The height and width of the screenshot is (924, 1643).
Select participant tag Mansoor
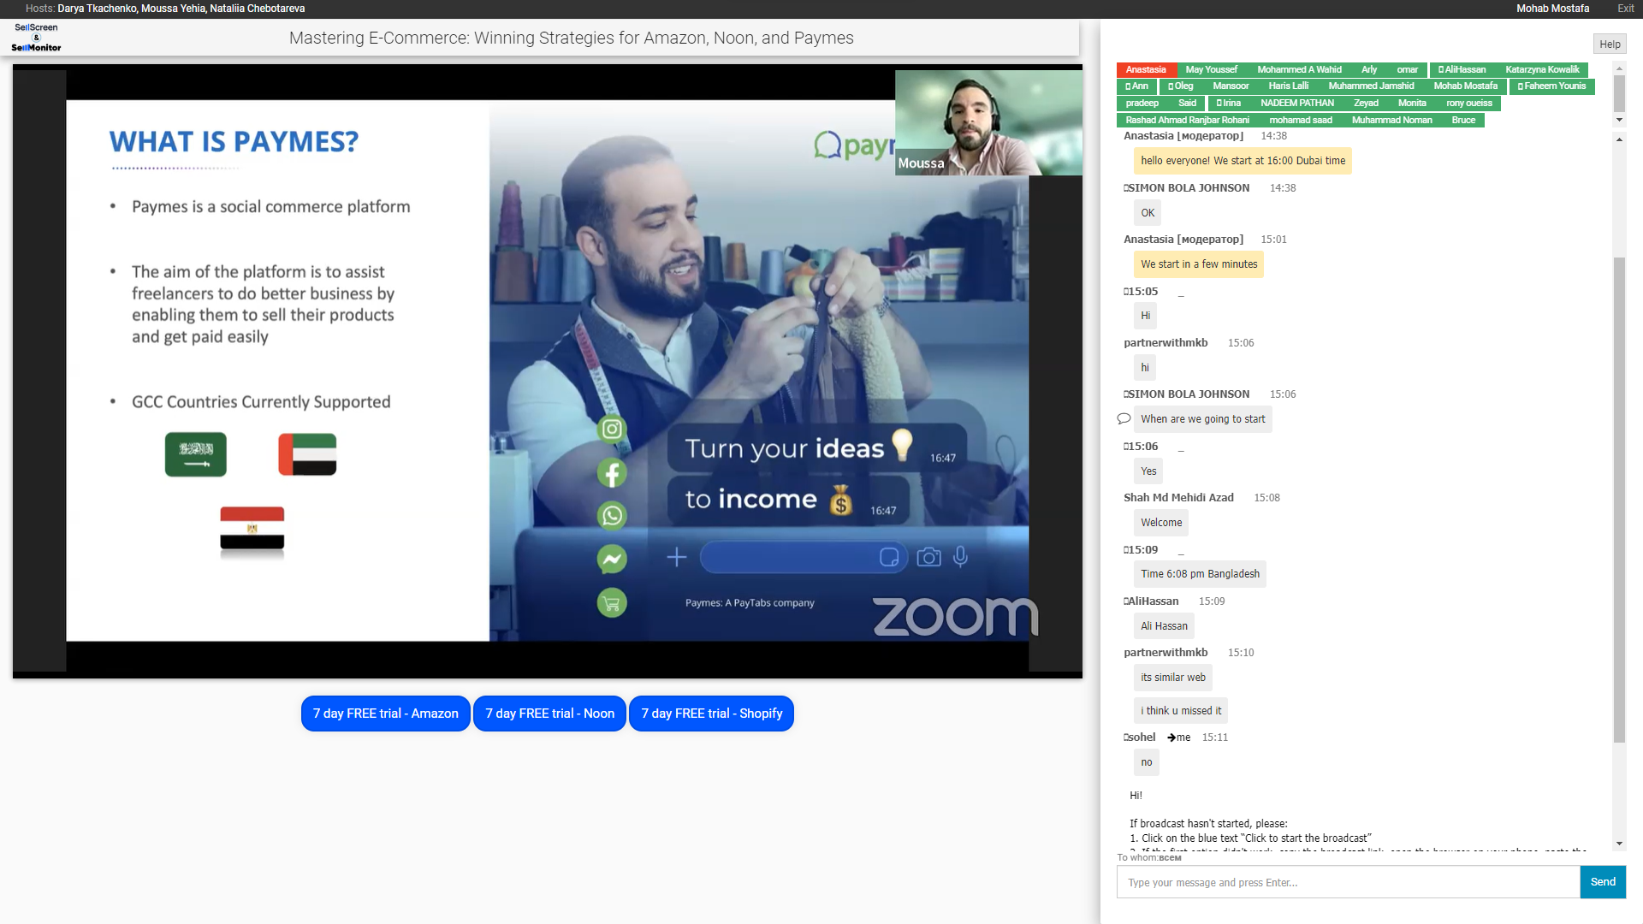coord(1231,86)
